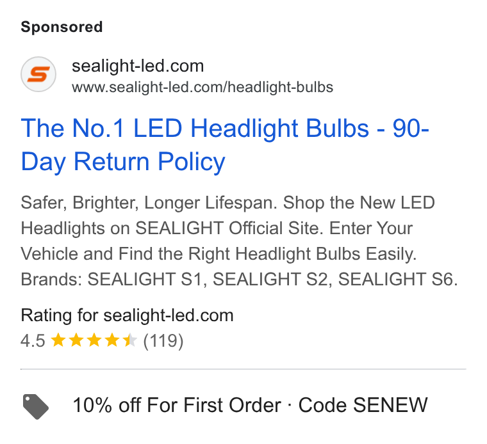Screen dimensions: 487x444
Task: Click the "Safer, Brighter, Longer Lifespan" description text
Action: coord(149,203)
